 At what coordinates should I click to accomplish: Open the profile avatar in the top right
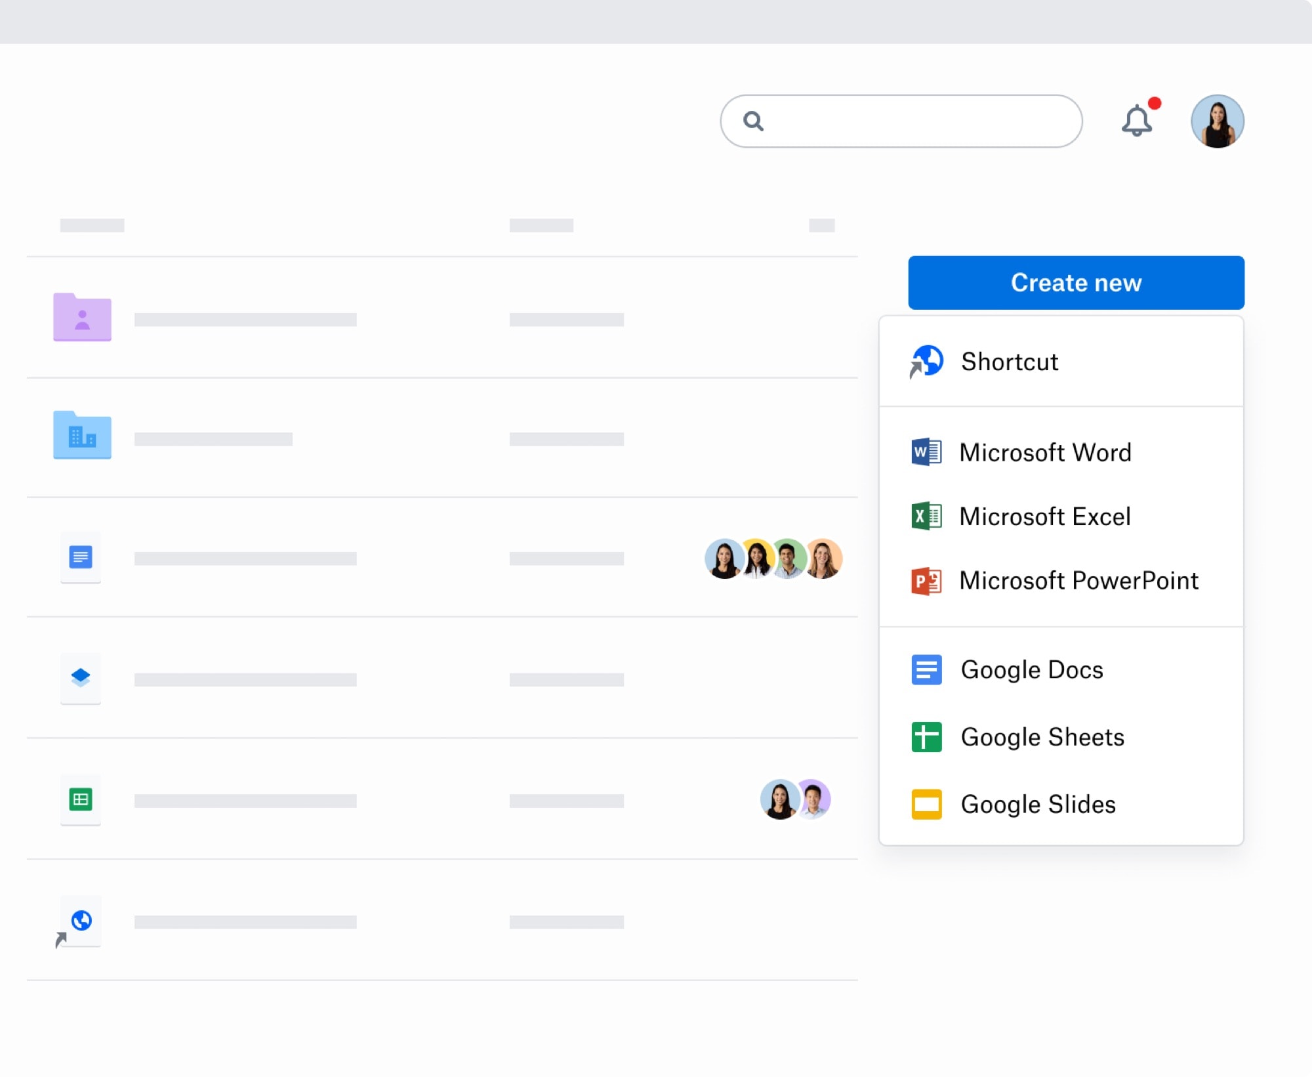pos(1218,121)
